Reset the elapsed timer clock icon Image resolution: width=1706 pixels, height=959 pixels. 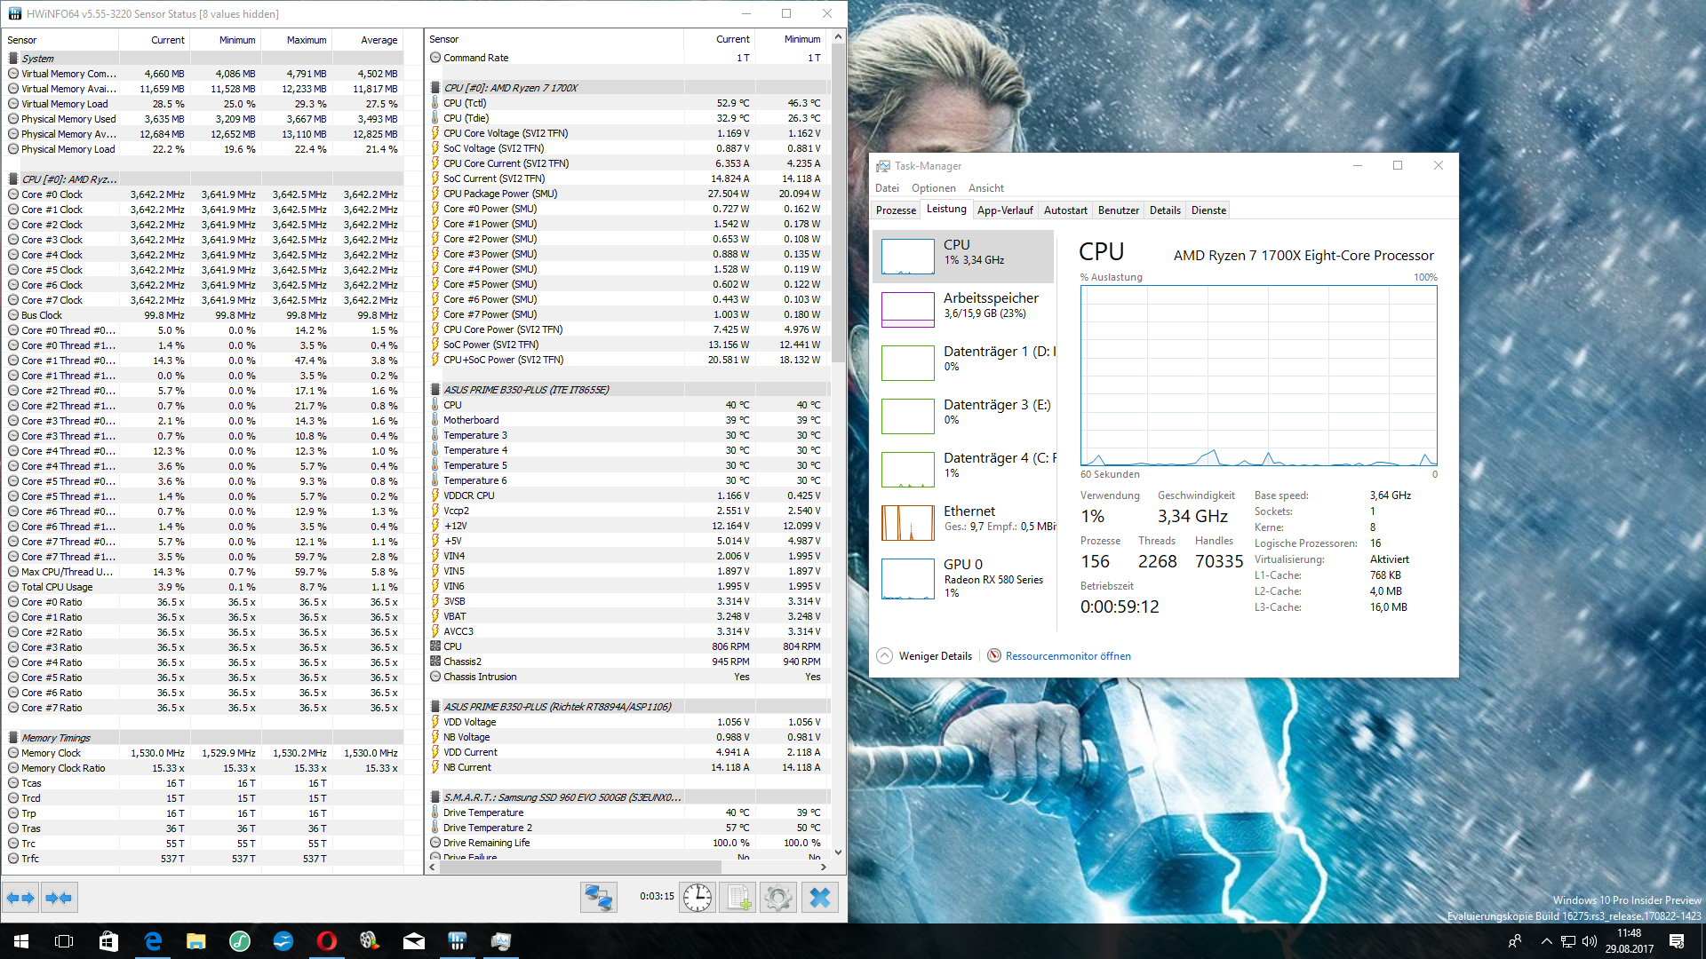tap(698, 898)
